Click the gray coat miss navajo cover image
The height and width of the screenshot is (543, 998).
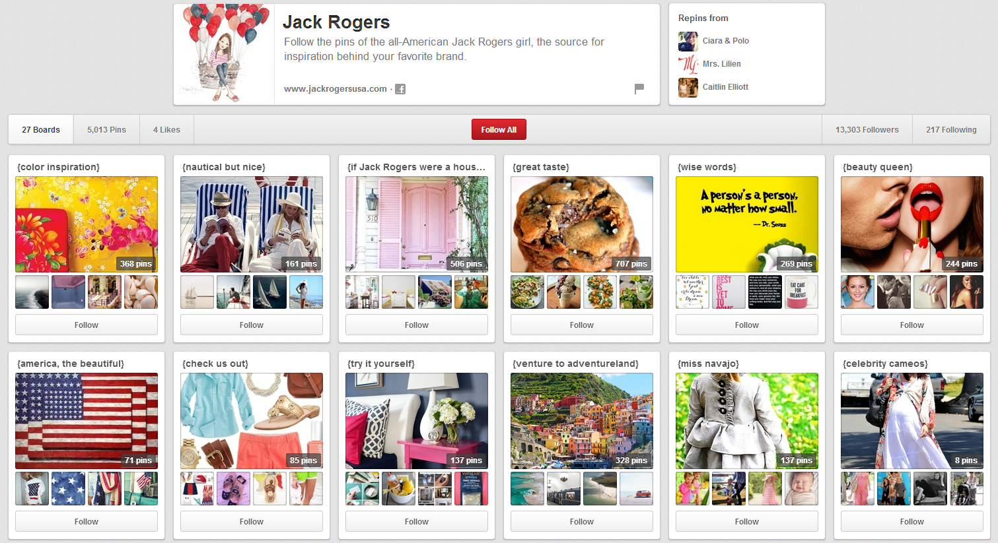[x=747, y=421]
